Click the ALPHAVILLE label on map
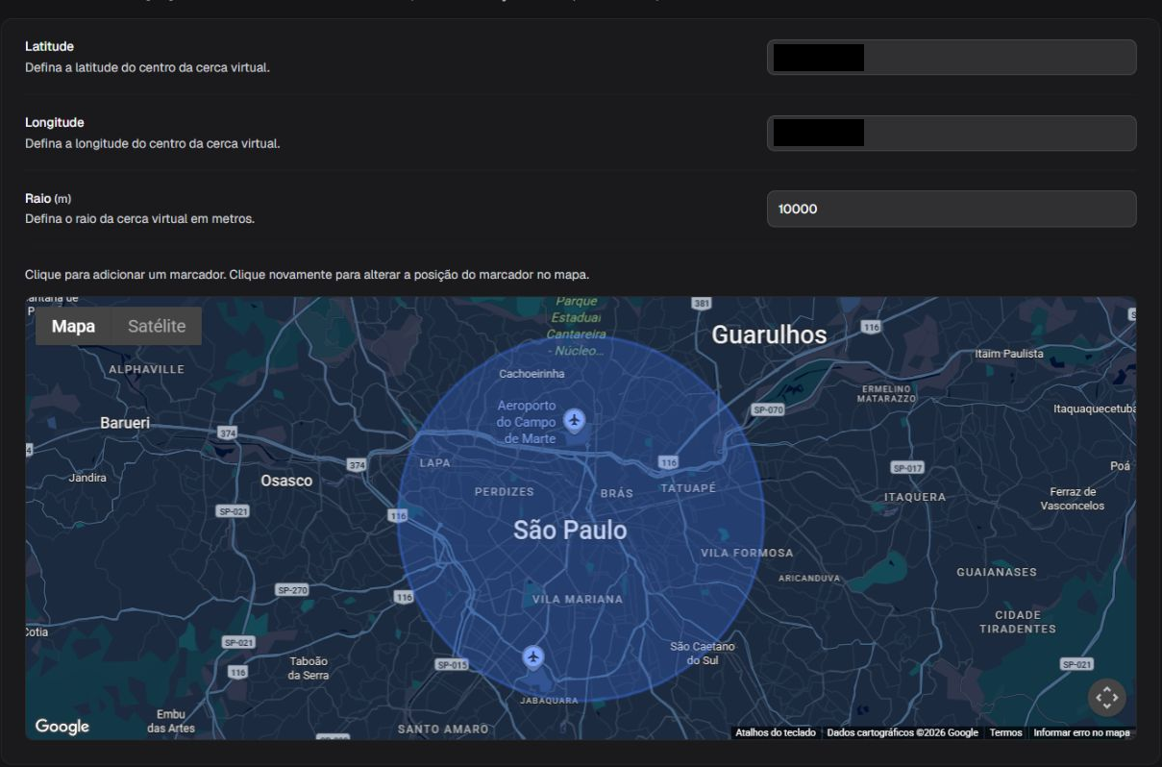 click(x=146, y=369)
